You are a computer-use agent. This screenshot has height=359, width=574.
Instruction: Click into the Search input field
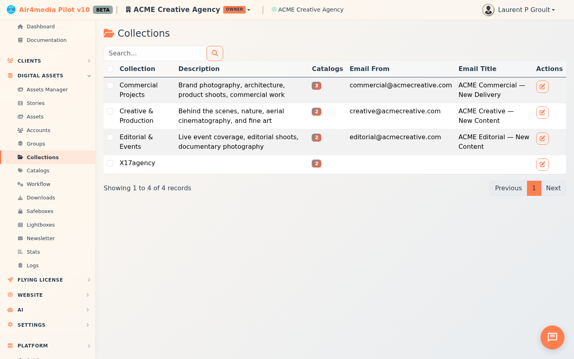click(155, 53)
